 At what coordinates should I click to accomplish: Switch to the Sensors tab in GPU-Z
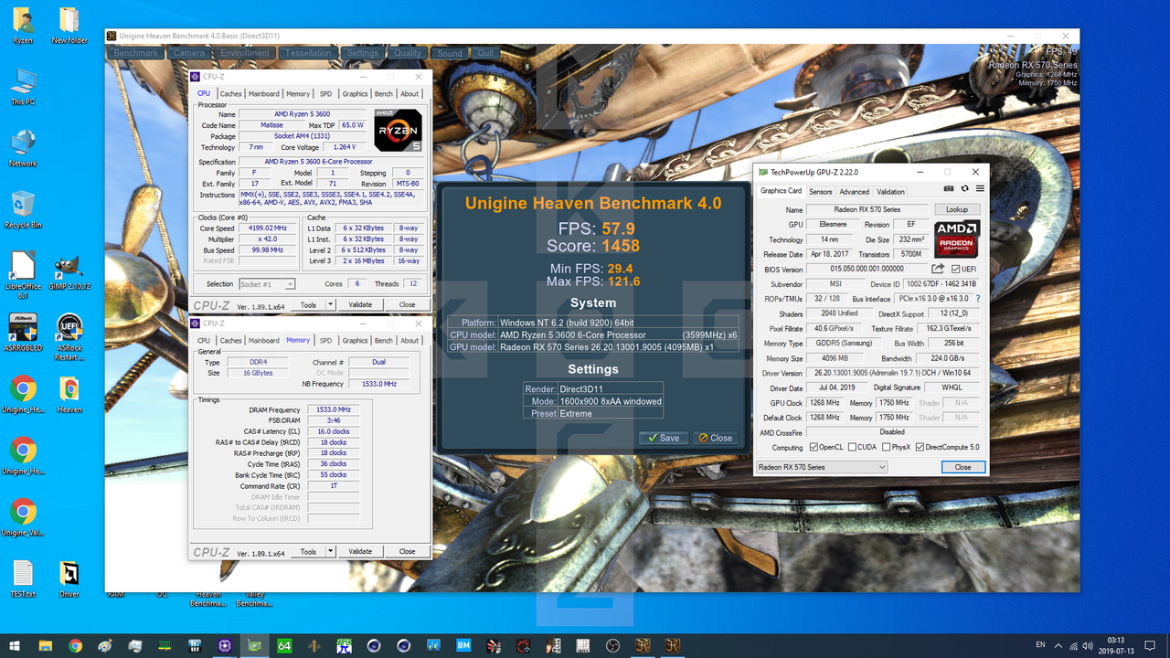coord(821,192)
